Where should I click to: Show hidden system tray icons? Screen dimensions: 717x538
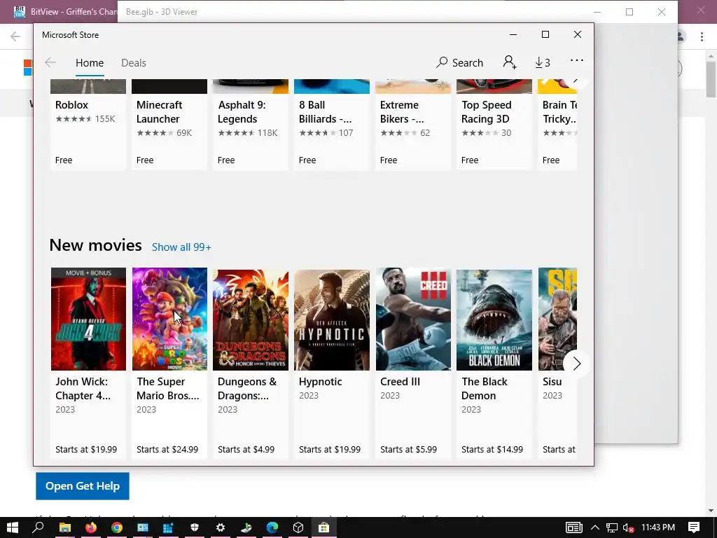point(594,527)
